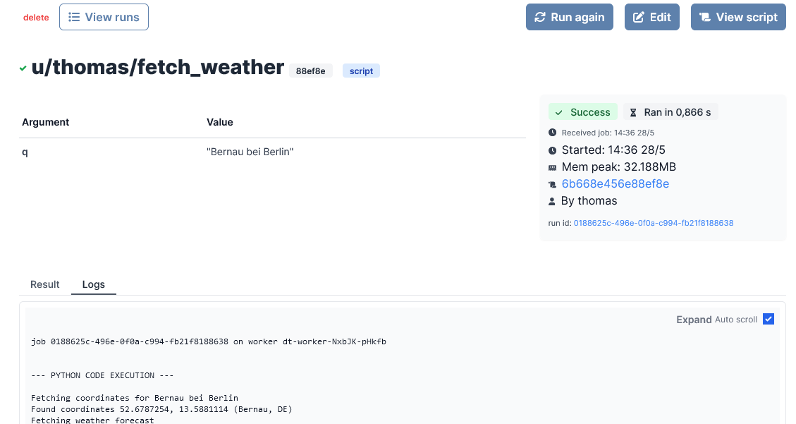Click the 88ef8e hash badge
The image size is (796, 424).
311,71
